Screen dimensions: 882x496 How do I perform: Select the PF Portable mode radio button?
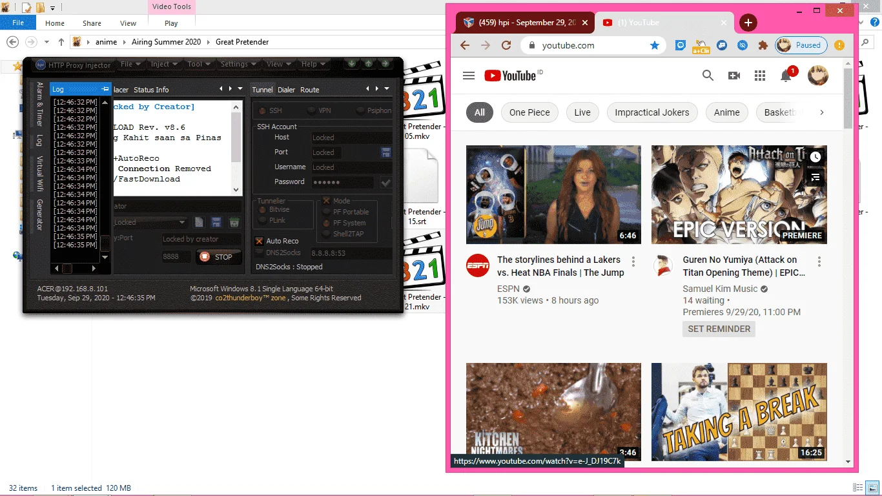[x=327, y=212]
